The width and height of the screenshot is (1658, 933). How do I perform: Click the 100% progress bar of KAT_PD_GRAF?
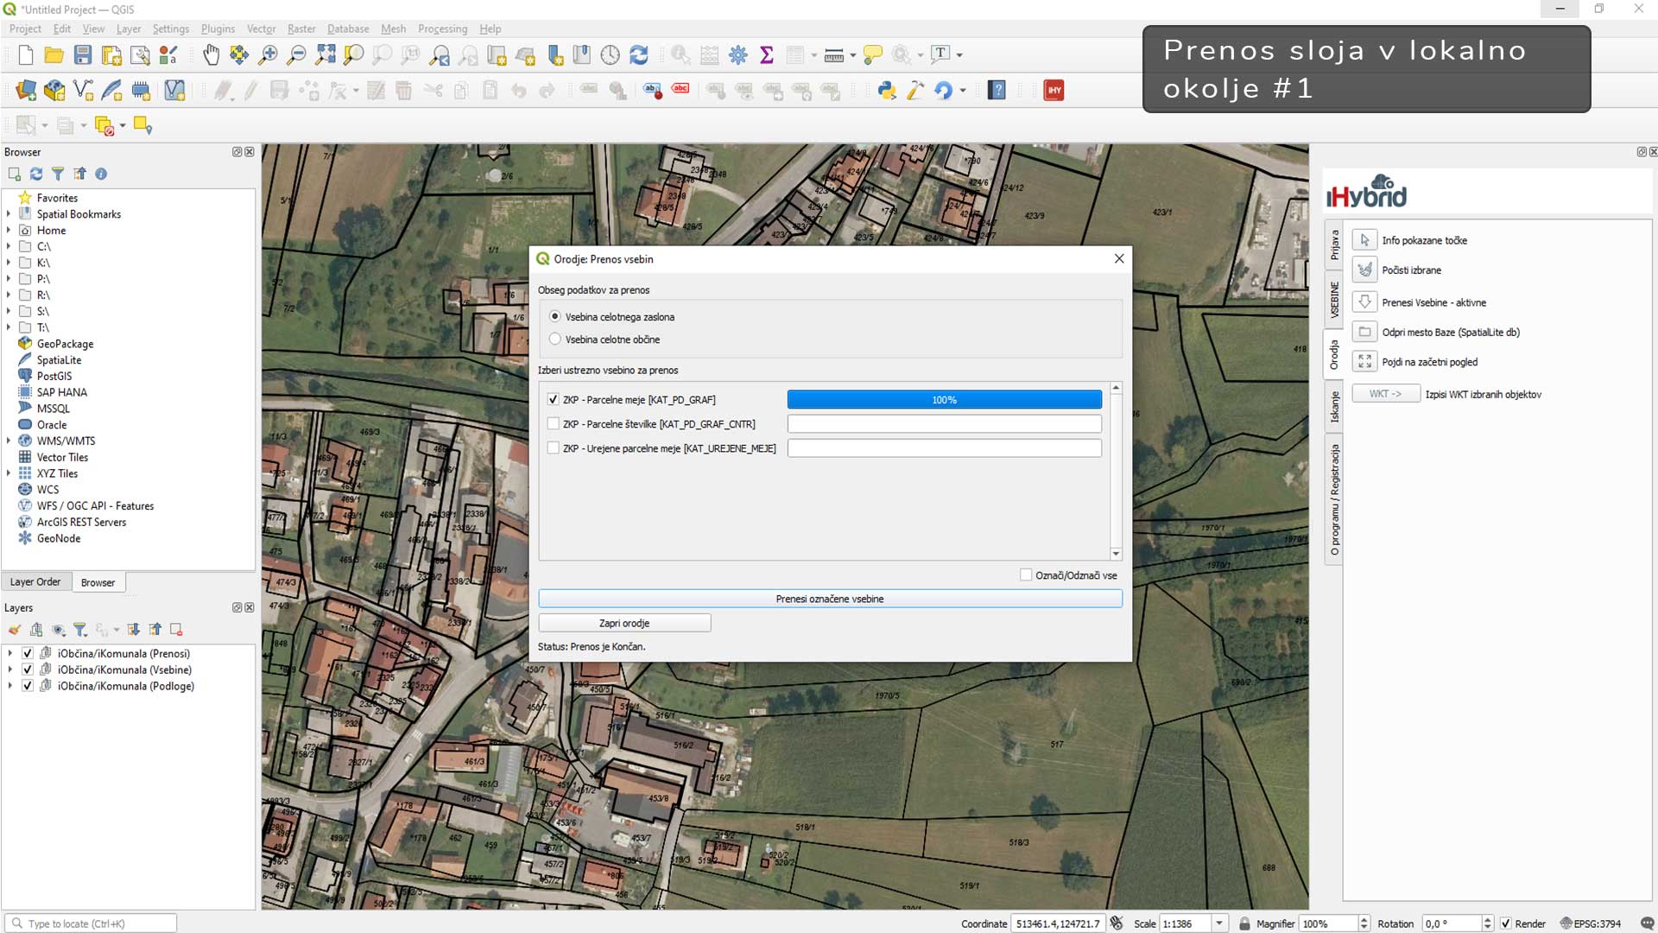pos(944,400)
